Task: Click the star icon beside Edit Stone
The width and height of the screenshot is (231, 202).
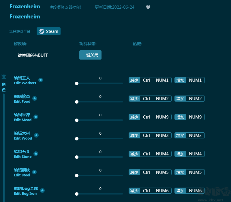Action: [36, 154]
